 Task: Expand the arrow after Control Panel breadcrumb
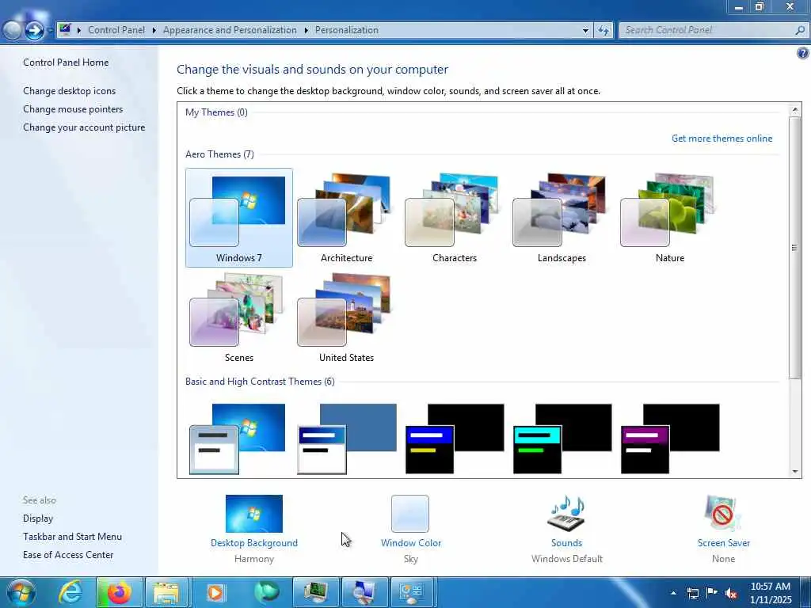(154, 31)
